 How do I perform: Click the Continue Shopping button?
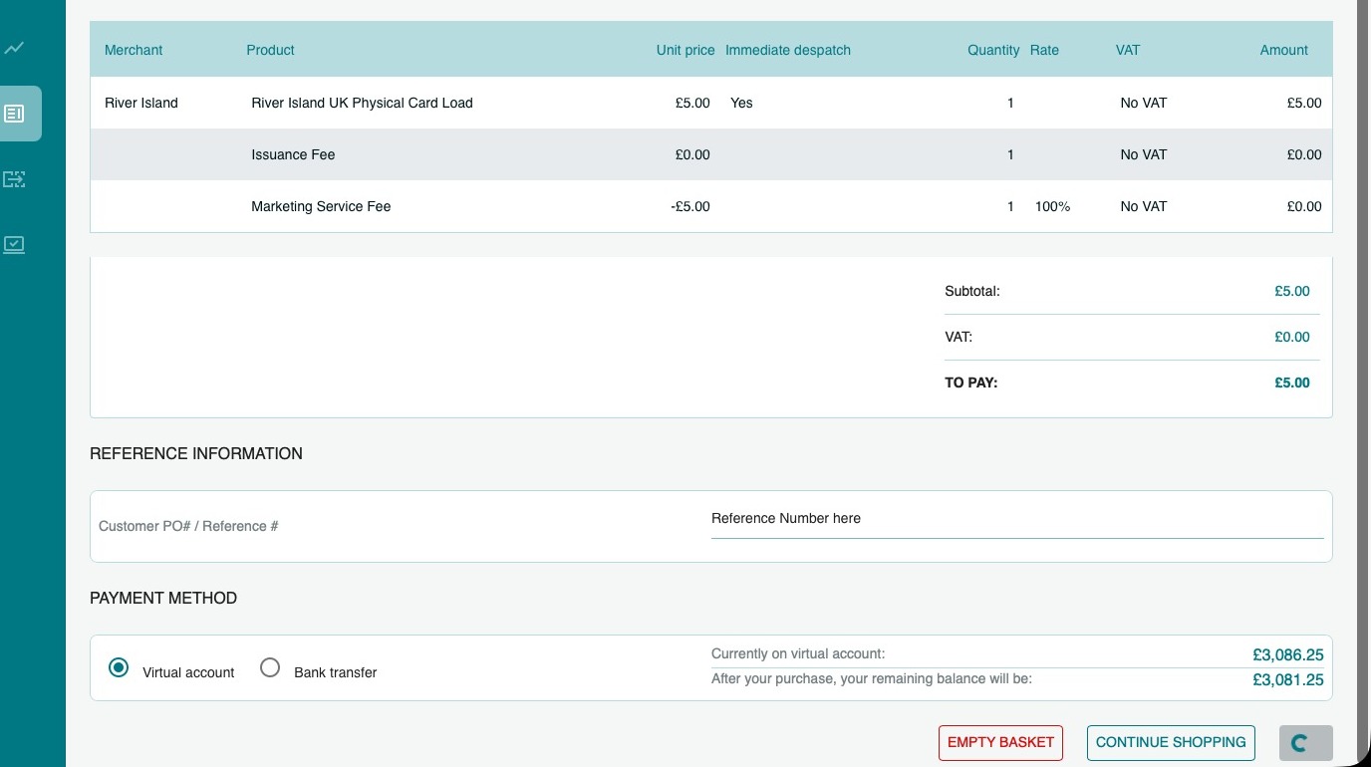tap(1171, 742)
